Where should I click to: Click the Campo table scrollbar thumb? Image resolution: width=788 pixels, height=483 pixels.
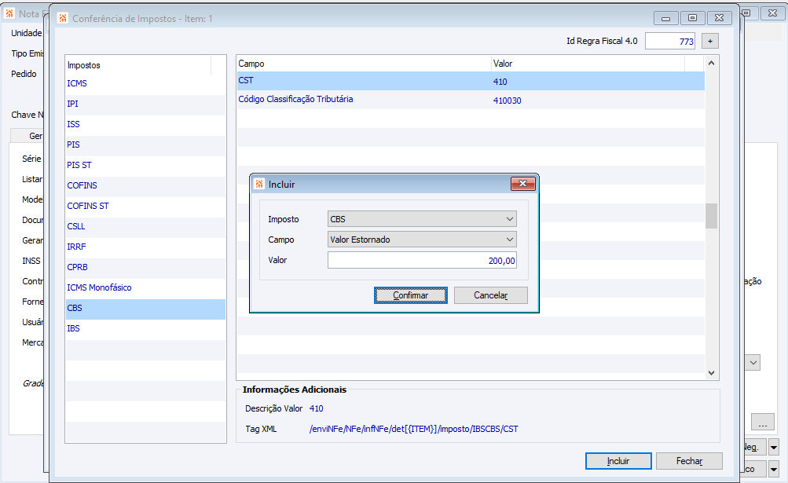tap(711, 216)
